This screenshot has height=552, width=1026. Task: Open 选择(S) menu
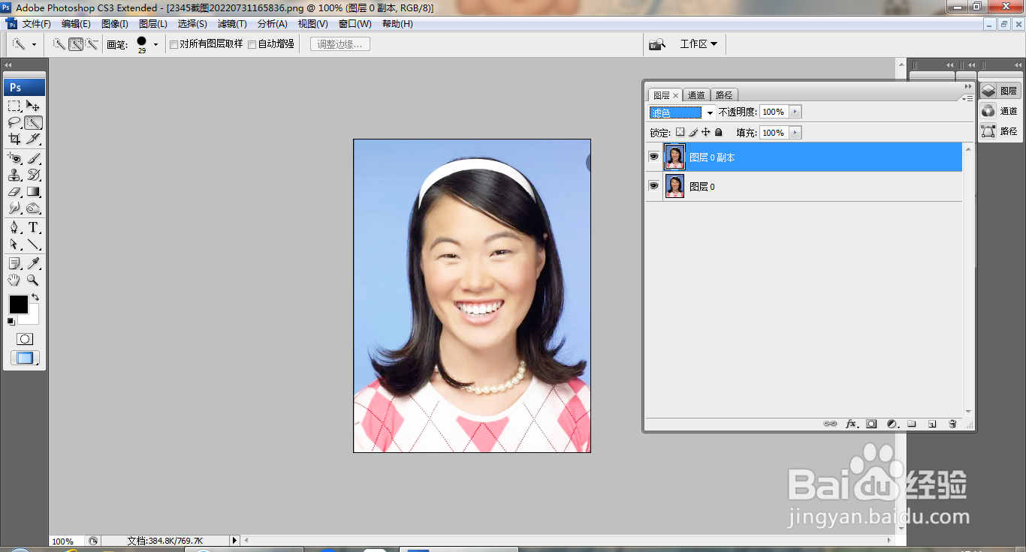pos(192,24)
